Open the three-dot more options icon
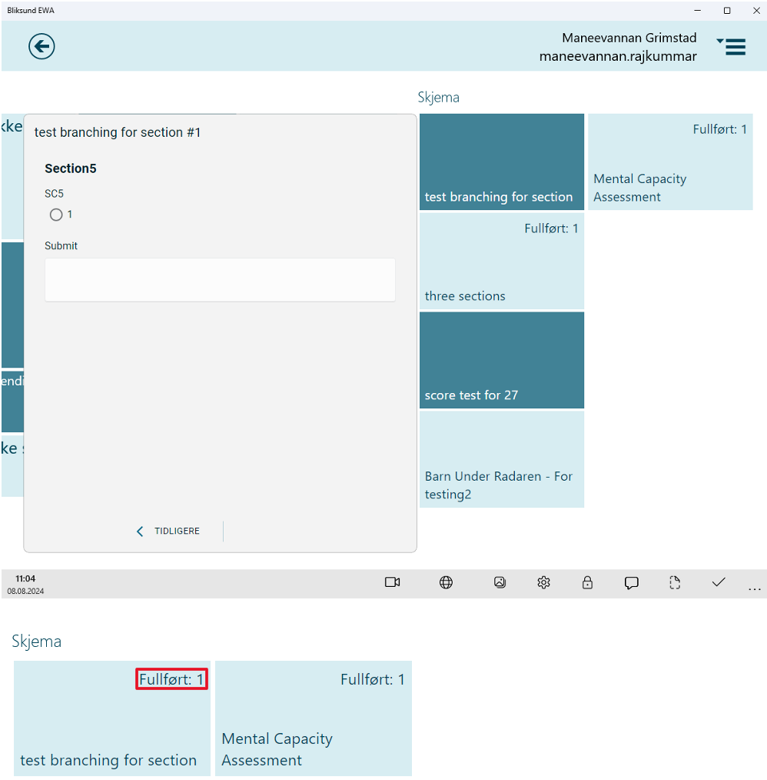The image size is (767, 780). coord(754,589)
